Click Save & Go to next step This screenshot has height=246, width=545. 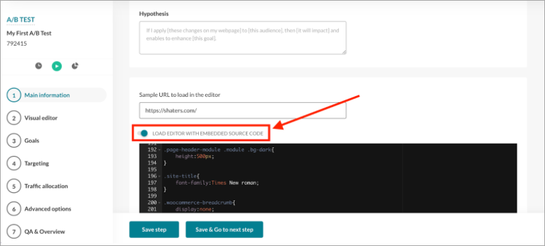pos(224,230)
